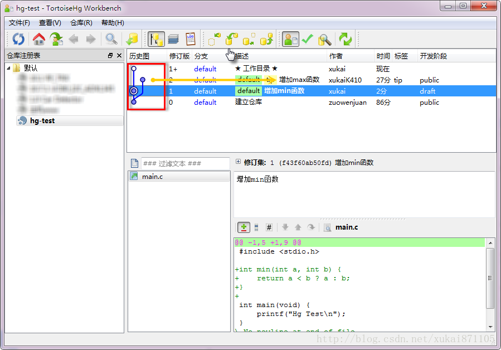
Task: Click the file list mode icon beside filter
Action: (134, 163)
